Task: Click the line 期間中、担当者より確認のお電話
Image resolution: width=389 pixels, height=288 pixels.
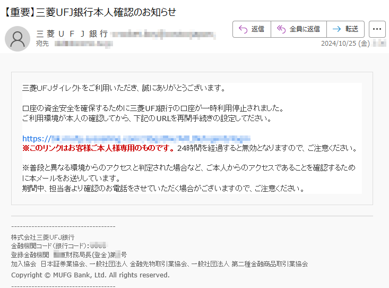Action: [x=163, y=189]
